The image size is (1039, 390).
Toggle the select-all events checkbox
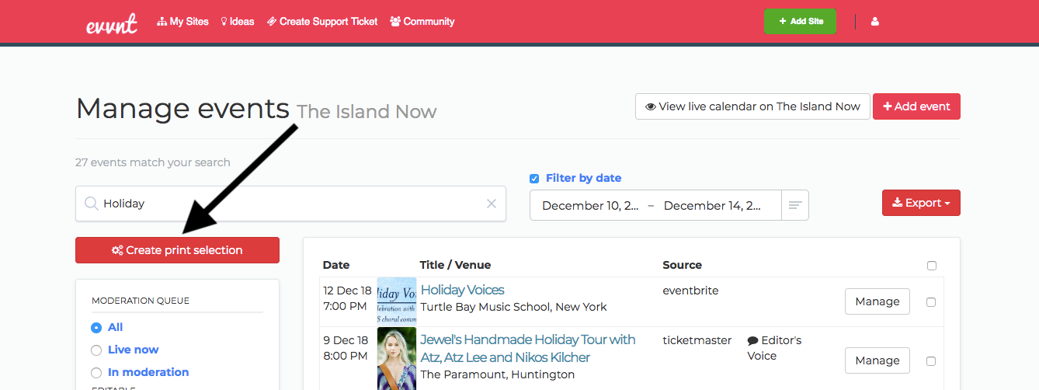tap(932, 266)
